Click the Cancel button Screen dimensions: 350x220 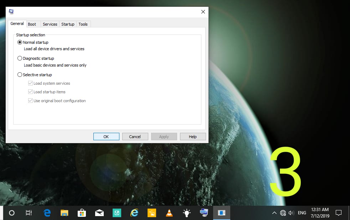pyautogui.click(x=135, y=137)
